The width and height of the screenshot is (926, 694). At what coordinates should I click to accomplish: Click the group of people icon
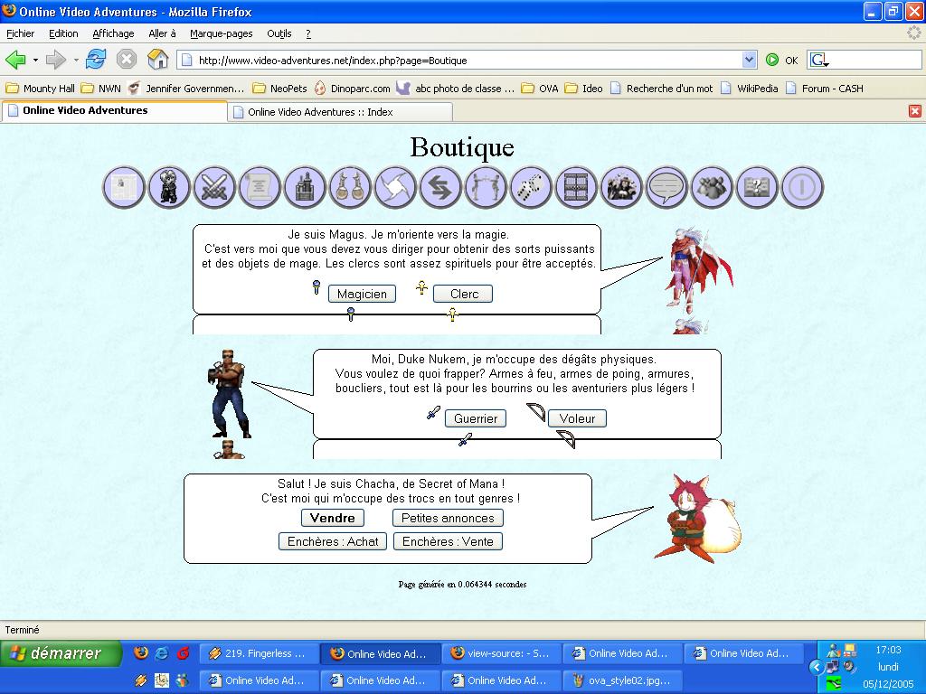712,188
